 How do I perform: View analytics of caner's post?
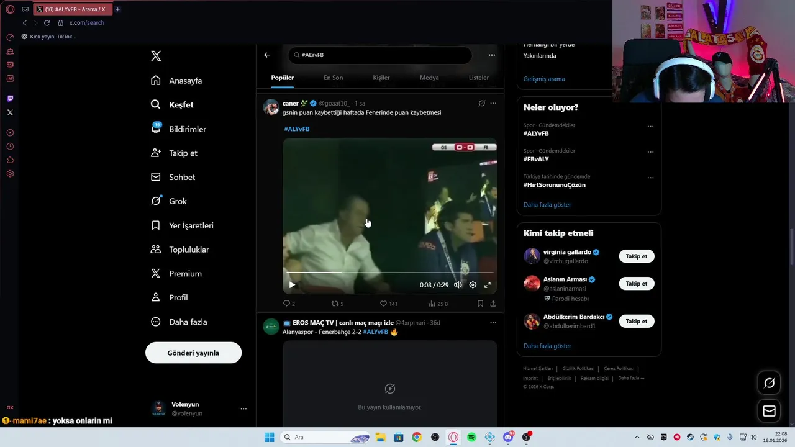438,304
